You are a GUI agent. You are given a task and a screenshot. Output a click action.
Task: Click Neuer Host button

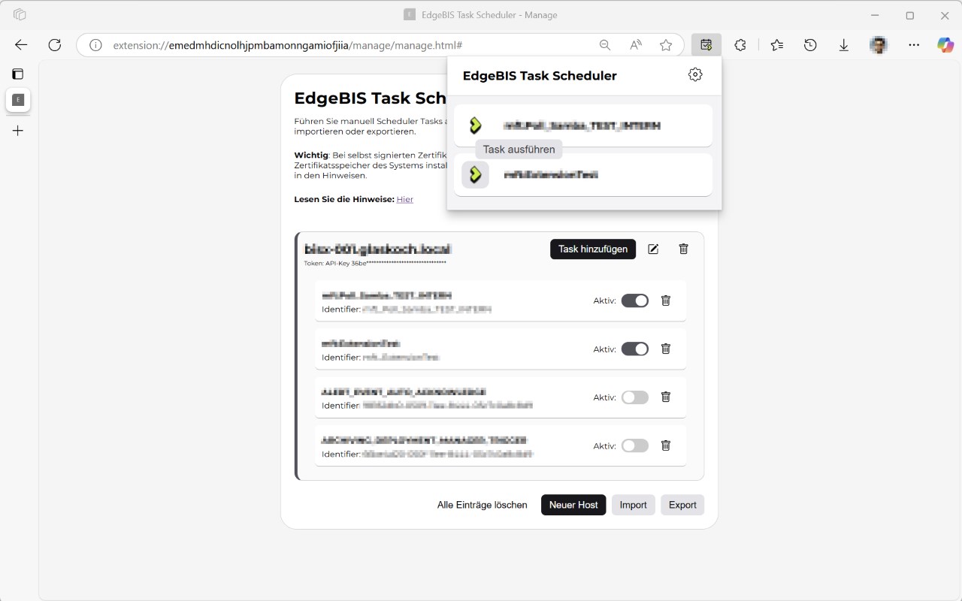[573, 505]
